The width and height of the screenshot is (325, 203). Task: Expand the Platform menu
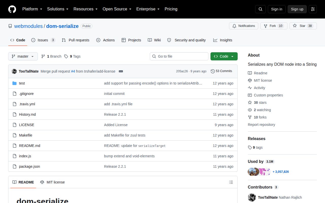click(x=32, y=9)
